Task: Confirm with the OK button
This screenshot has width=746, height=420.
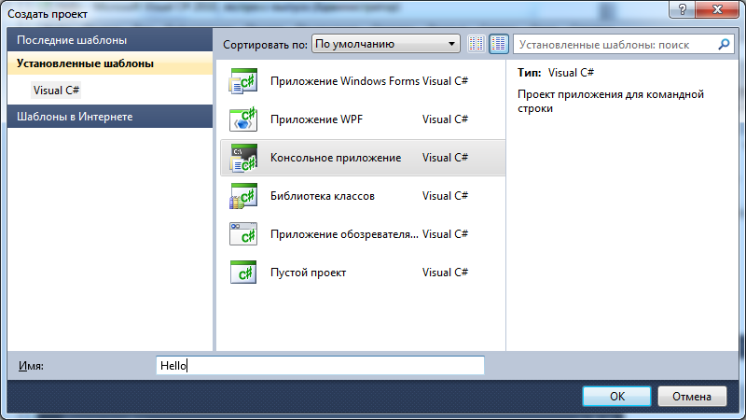Action: (x=616, y=396)
